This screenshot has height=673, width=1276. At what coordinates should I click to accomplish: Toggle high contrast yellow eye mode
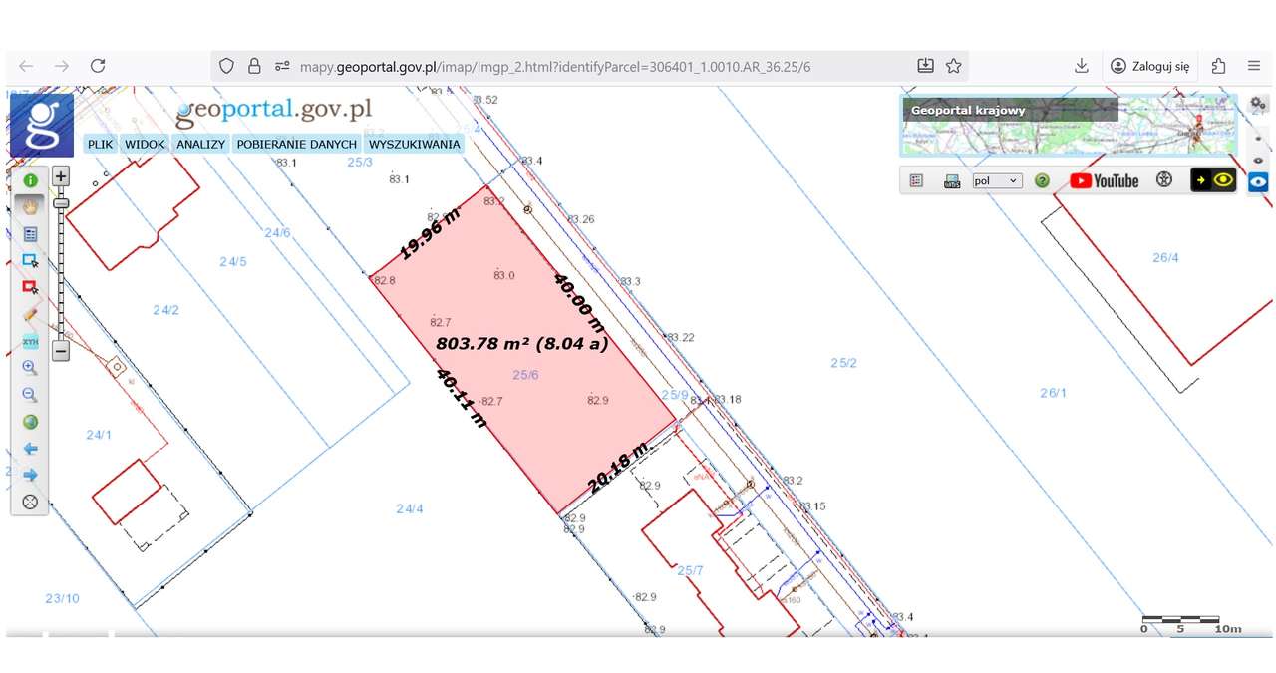(x=1213, y=180)
